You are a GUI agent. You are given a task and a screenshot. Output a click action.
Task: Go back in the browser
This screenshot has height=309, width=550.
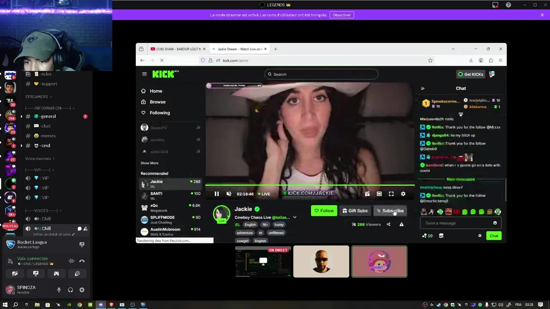pyautogui.click(x=143, y=61)
